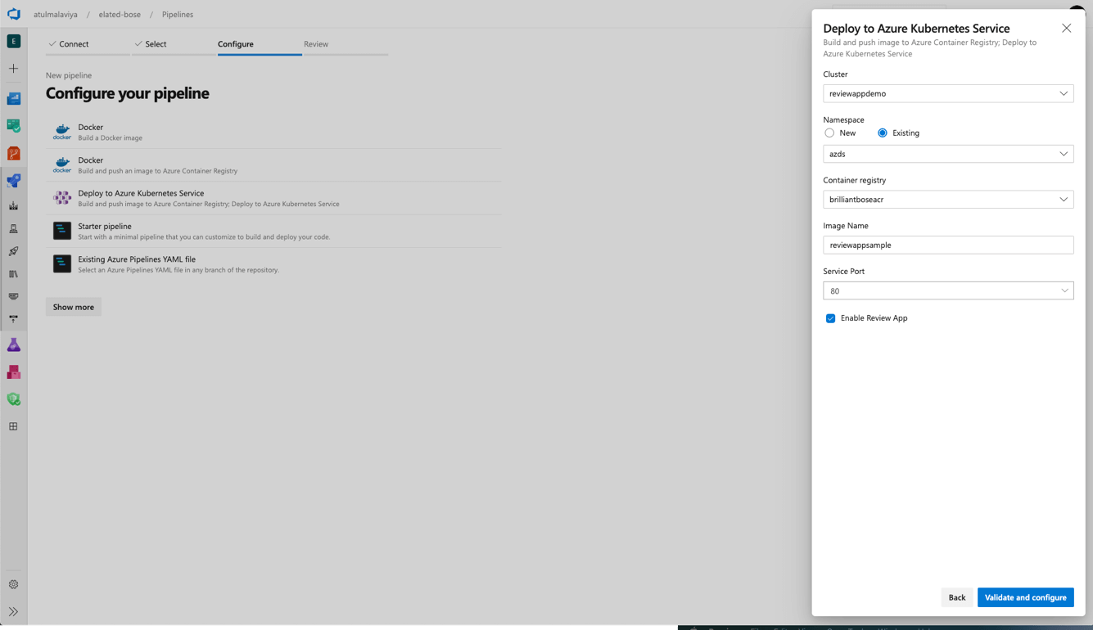The width and height of the screenshot is (1093, 630).
Task: Click the Back button in panel
Action: (x=956, y=597)
